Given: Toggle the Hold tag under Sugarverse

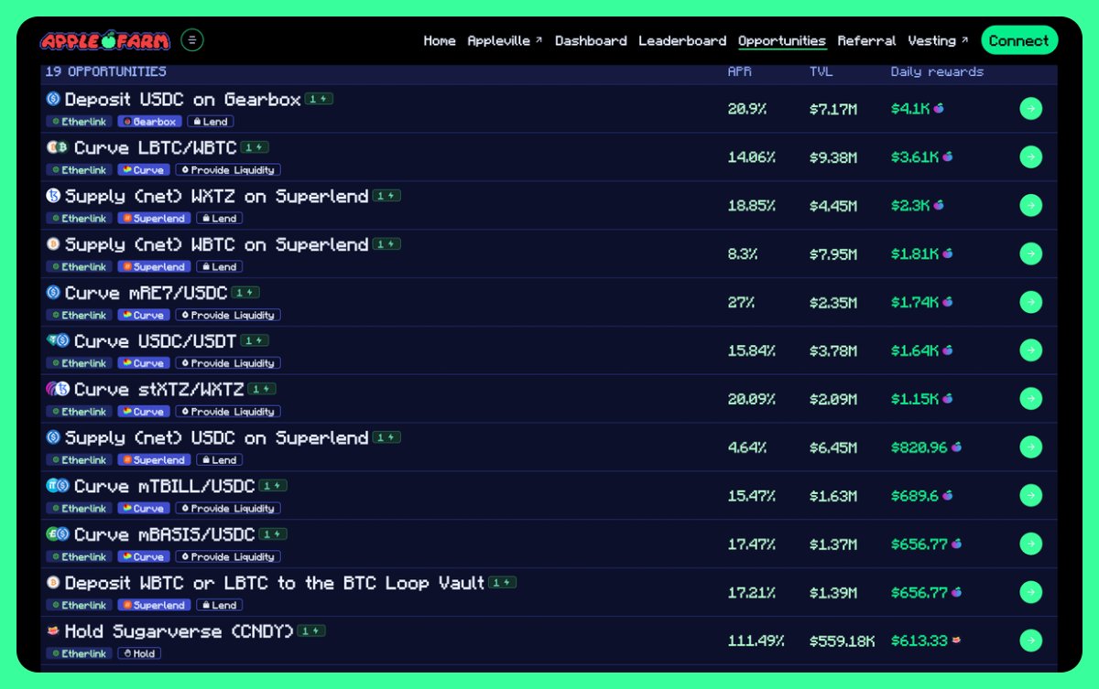Looking at the screenshot, I should pos(139,653).
